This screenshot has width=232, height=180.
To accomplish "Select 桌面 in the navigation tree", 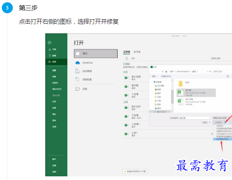I will click(x=158, y=108).
